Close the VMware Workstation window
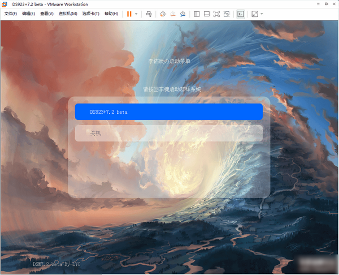 [x=334, y=4]
